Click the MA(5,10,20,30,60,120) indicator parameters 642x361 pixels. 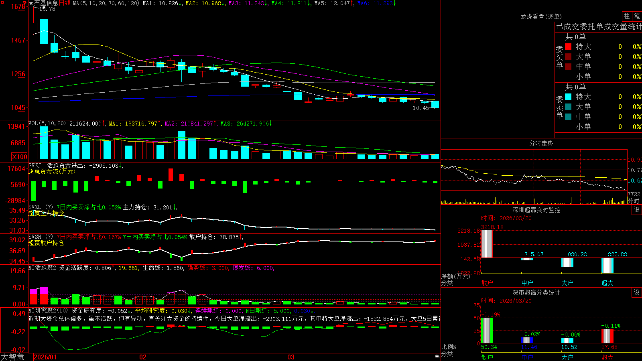[x=106, y=3]
